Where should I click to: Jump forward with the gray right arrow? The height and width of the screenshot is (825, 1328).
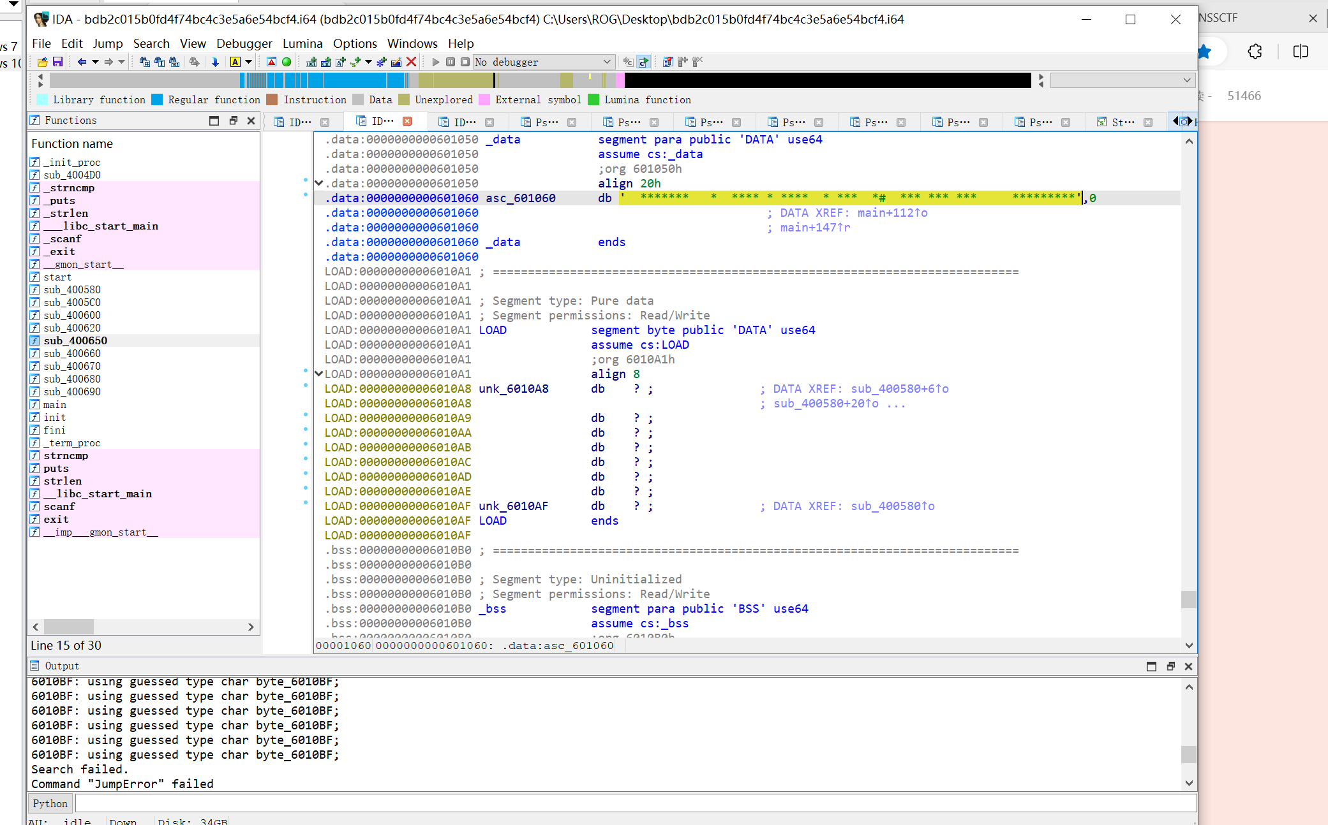(x=108, y=62)
